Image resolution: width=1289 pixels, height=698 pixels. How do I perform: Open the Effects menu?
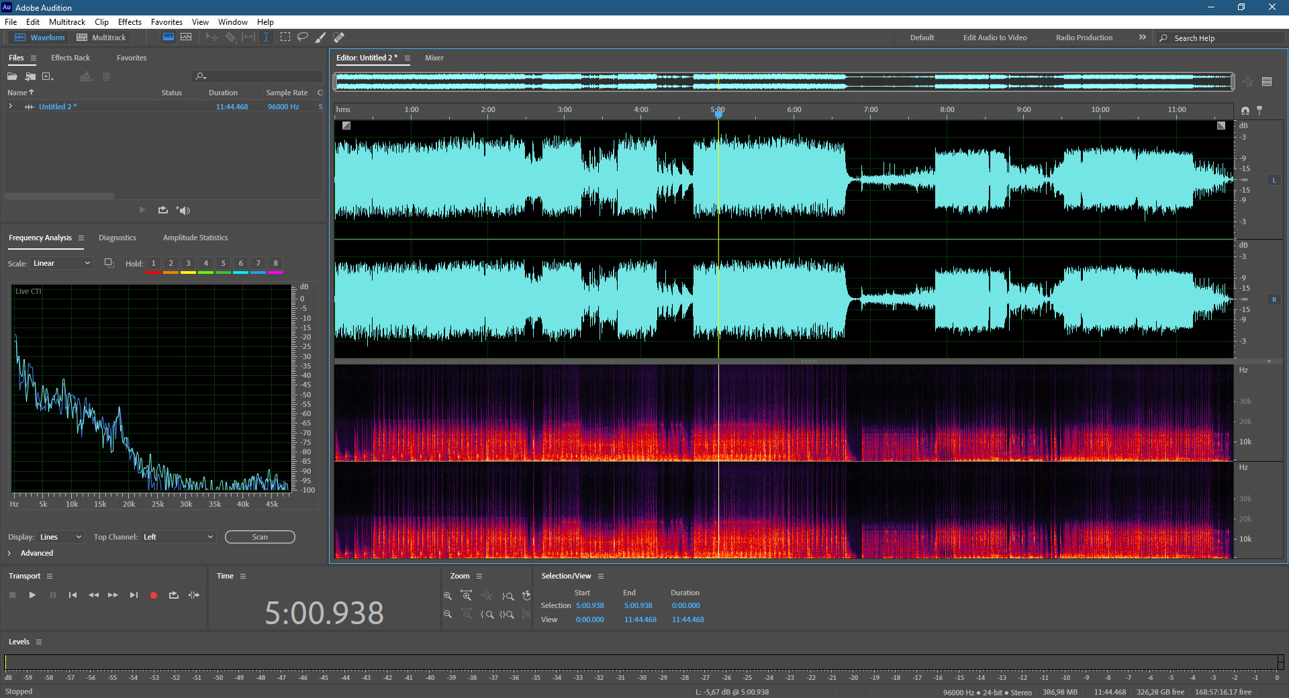130,22
